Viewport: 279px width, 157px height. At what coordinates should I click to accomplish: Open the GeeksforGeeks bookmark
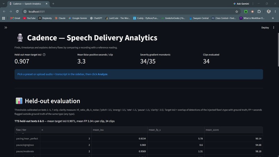click(173, 18)
